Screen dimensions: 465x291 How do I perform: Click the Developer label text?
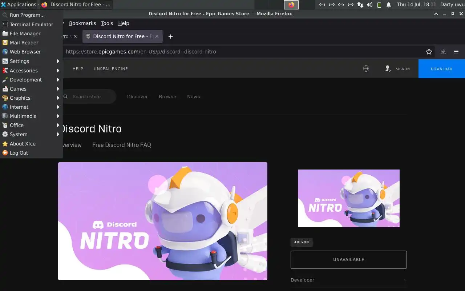click(x=302, y=280)
